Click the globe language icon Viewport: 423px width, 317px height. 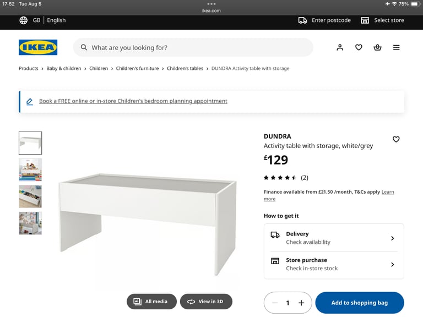(x=24, y=20)
